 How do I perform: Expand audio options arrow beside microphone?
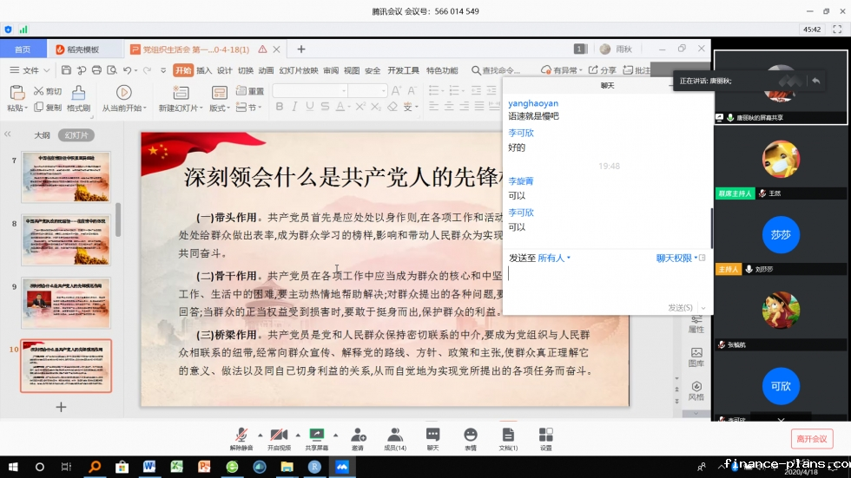tap(260, 434)
